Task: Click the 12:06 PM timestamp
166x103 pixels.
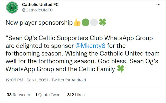Action: tap(15, 80)
